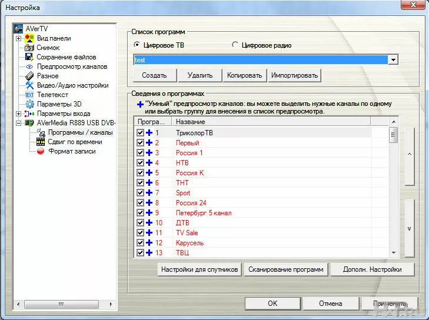Select the Цифровое радио radio button

click(235, 45)
